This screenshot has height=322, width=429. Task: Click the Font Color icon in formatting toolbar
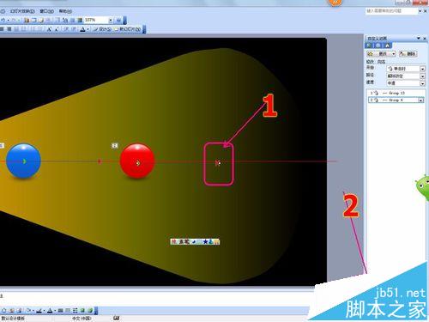tap(82, 29)
